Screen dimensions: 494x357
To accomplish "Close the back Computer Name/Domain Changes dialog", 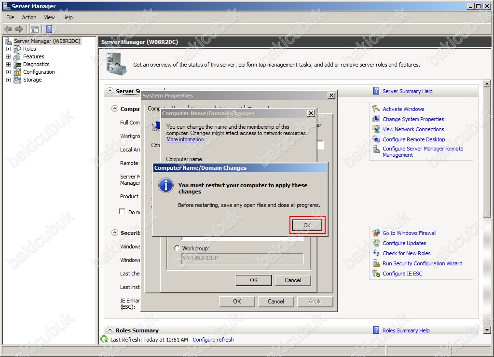I will (x=311, y=113).
